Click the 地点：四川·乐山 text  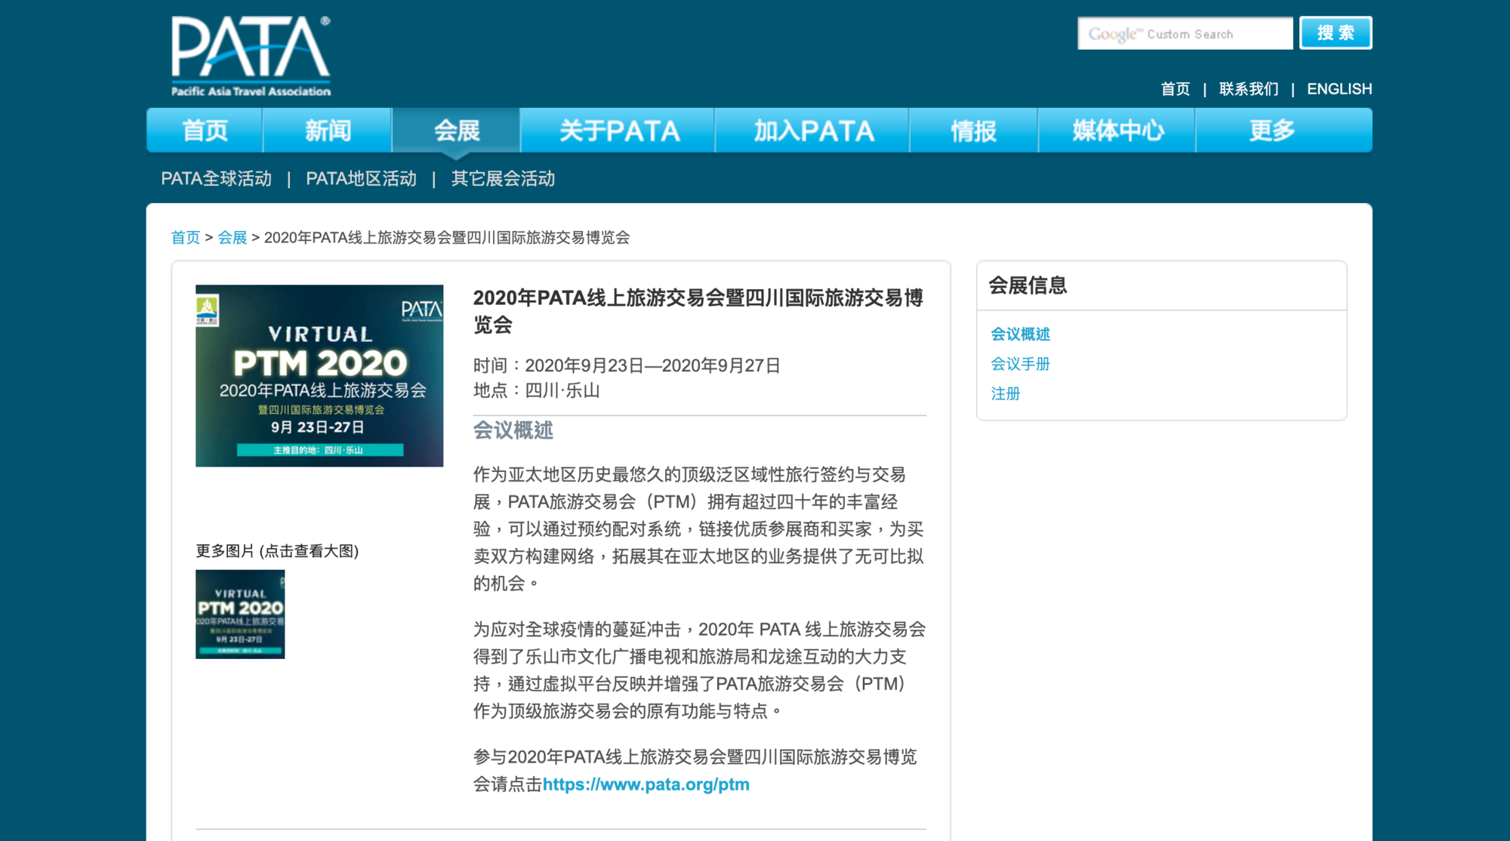tap(536, 391)
